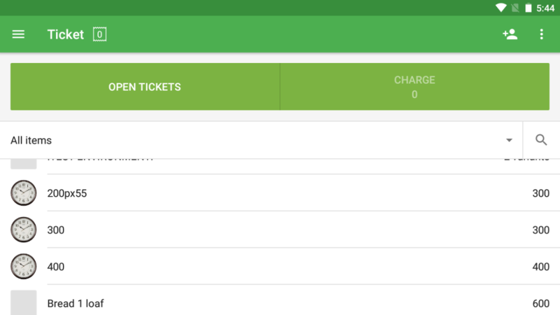Open the hamburger navigation menu
Screen dimensions: 560x315
(x=18, y=34)
